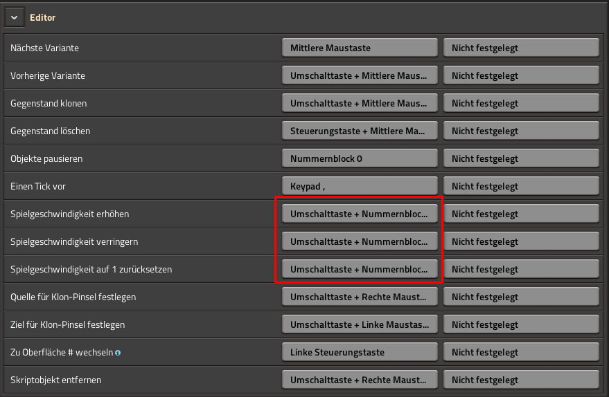Click primary key for Spielgeschwindigkeit auf 1 zurücksetzen
Screen dimensions: 609x397
(360, 269)
